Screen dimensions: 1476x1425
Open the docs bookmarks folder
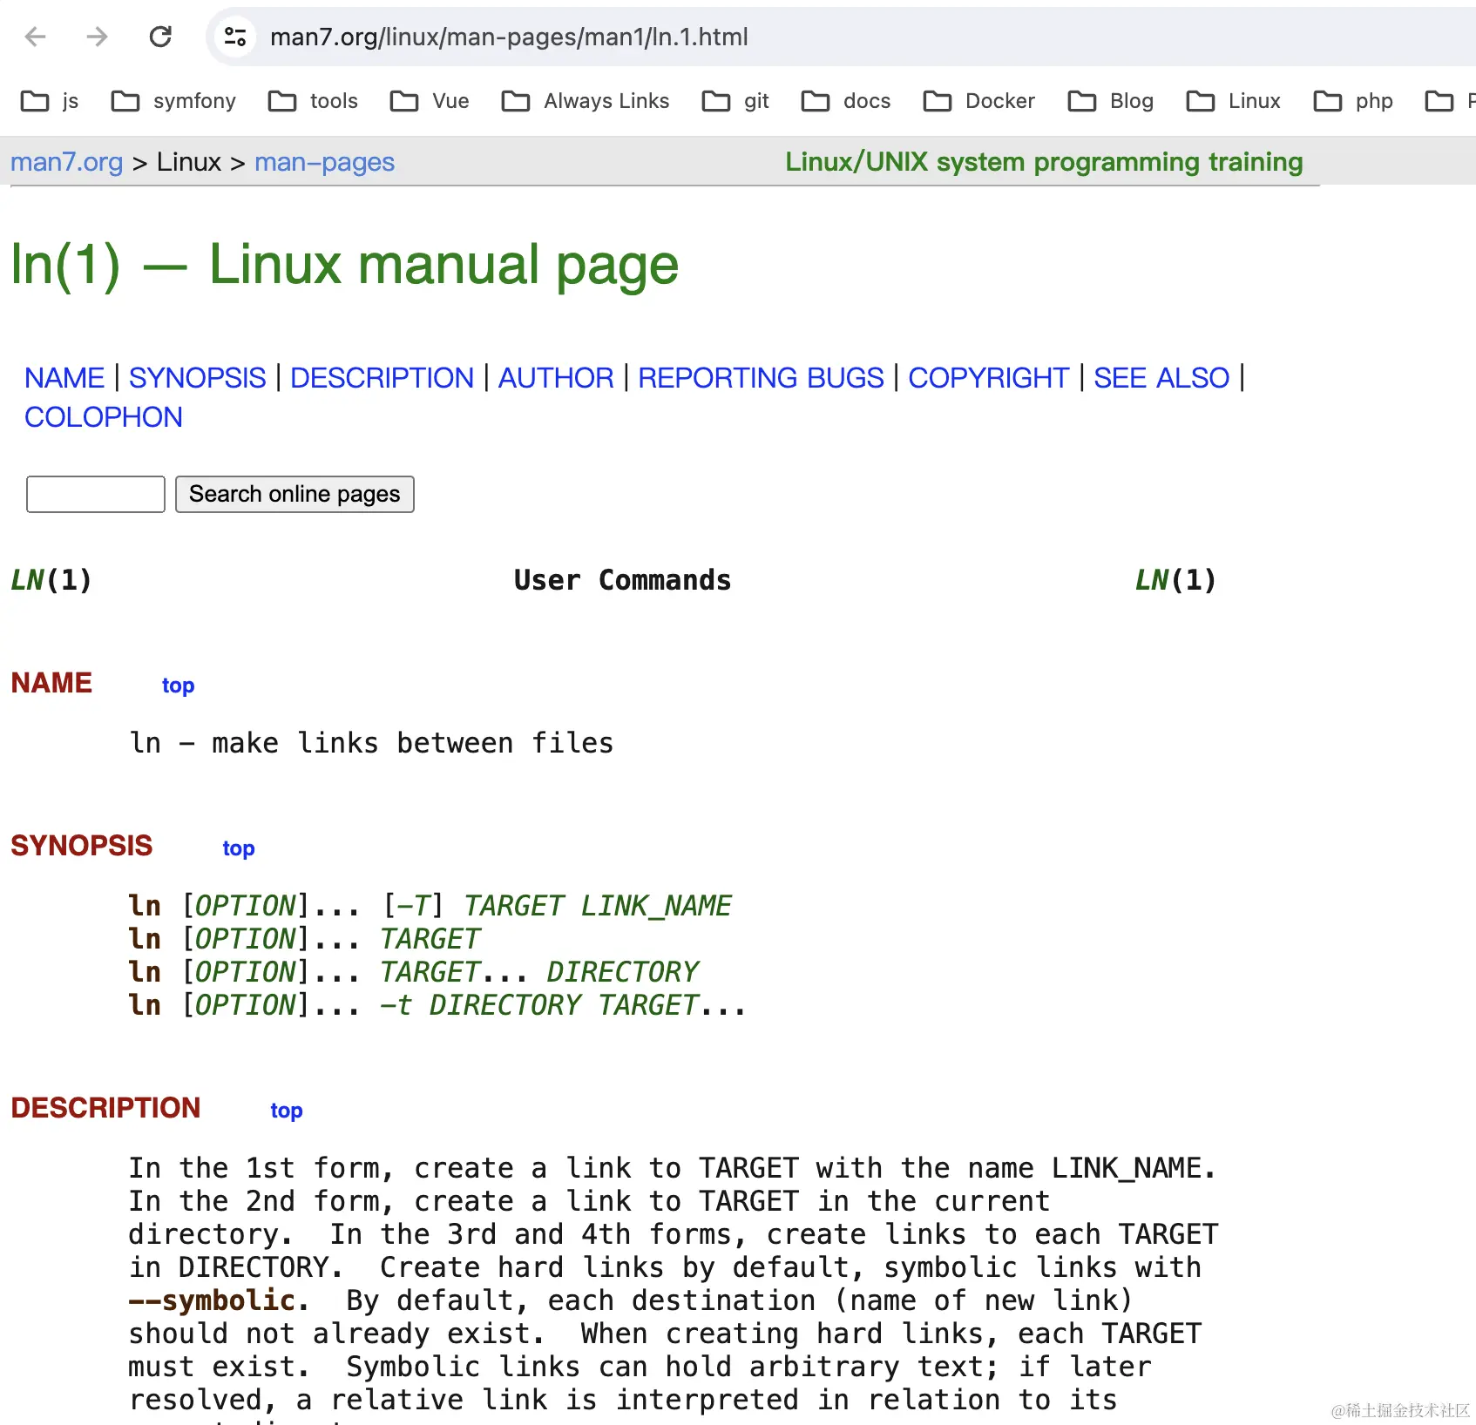pos(846,101)
